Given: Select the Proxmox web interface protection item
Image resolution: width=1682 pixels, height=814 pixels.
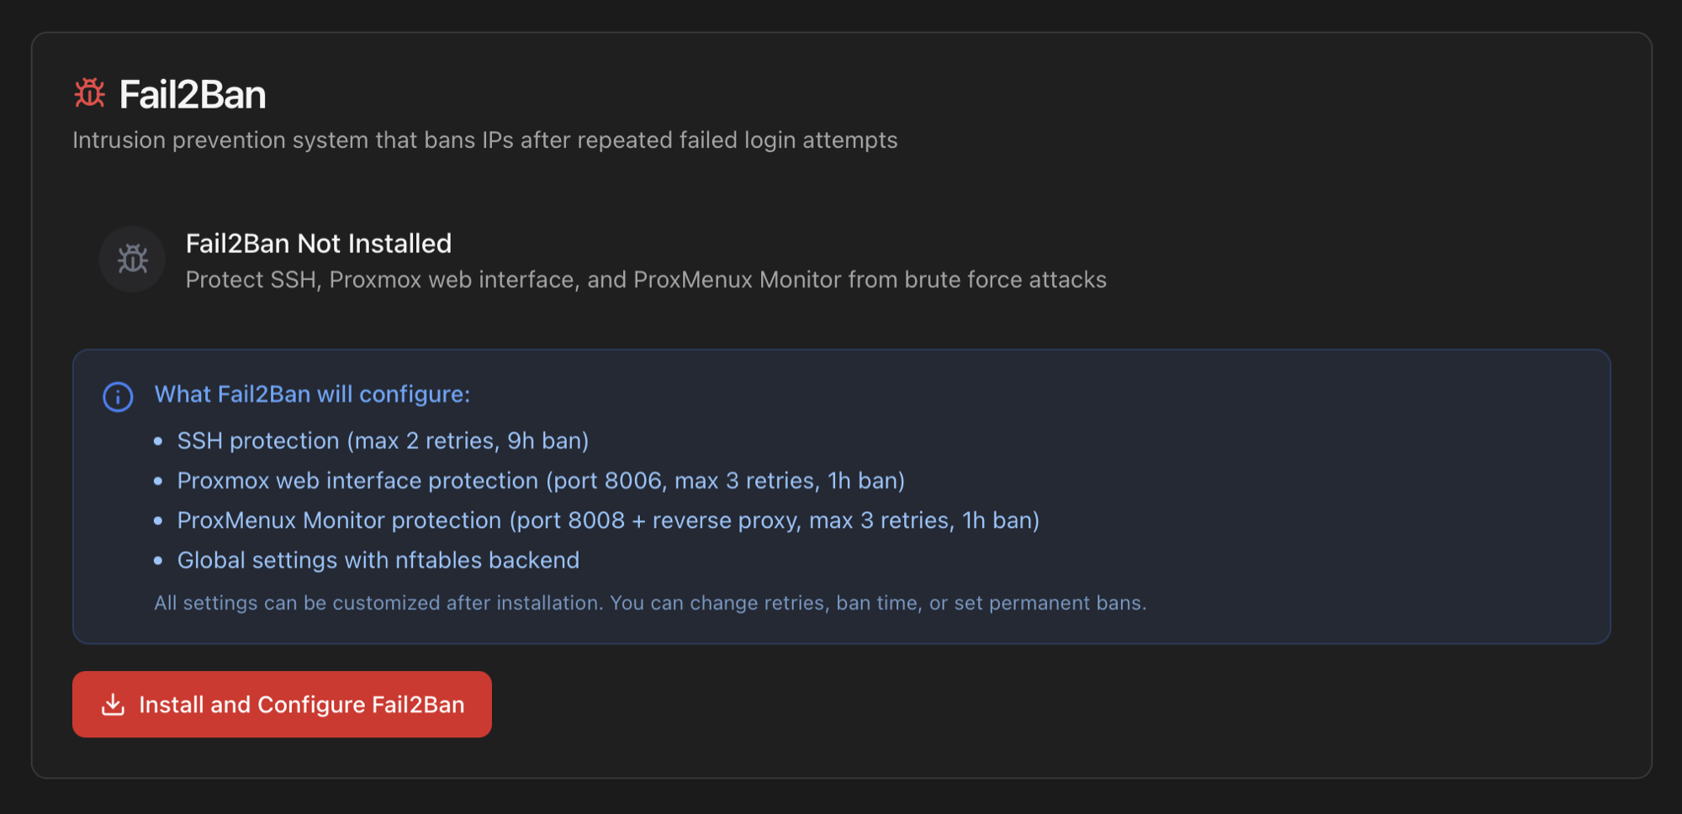Looking at the screenshot, I should (541, 481).
